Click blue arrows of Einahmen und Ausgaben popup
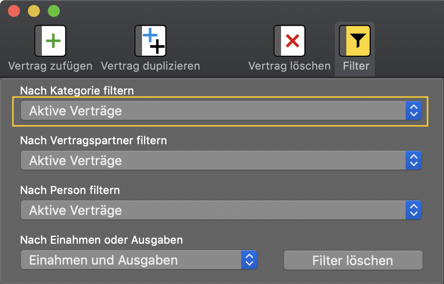Viewport: 444px width, 284px height. [249, 260]
